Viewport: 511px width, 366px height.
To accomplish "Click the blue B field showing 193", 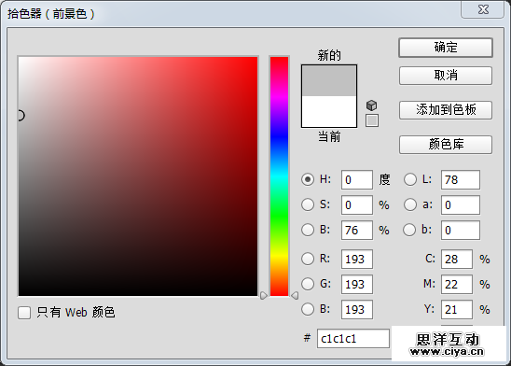I will tap(357, 309).
